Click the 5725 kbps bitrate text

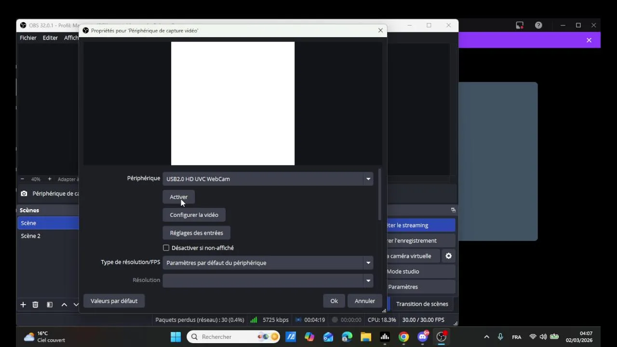click(276, 320)
